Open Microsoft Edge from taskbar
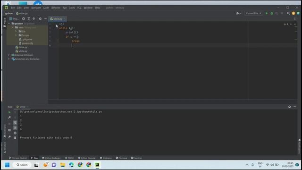 [x=71, y=165]
